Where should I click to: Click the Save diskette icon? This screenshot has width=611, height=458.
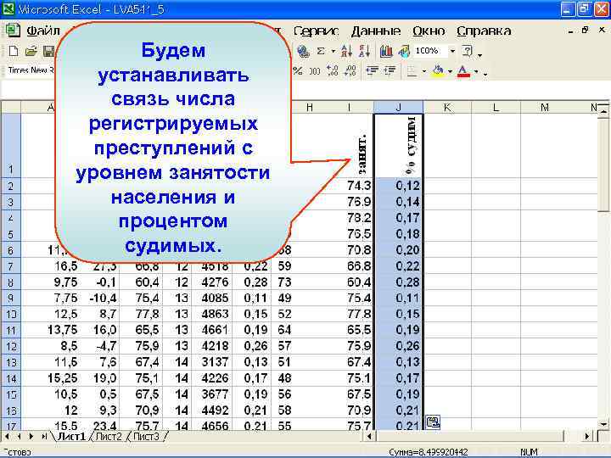48,51
